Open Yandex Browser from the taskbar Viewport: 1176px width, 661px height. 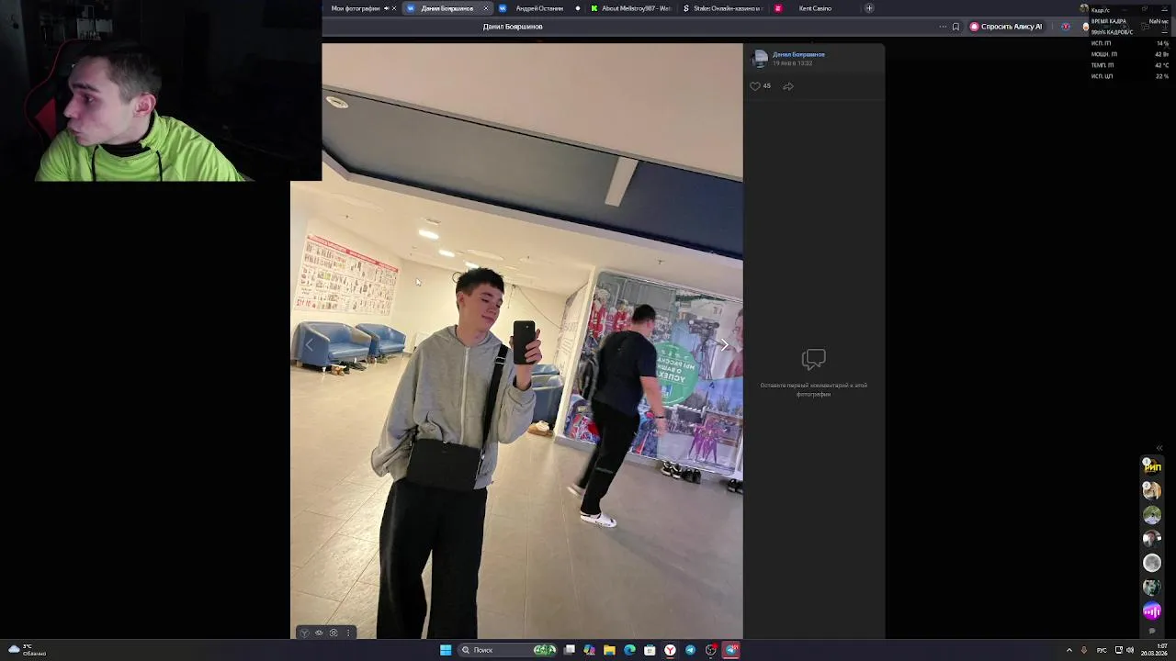(x=670, y=650)
